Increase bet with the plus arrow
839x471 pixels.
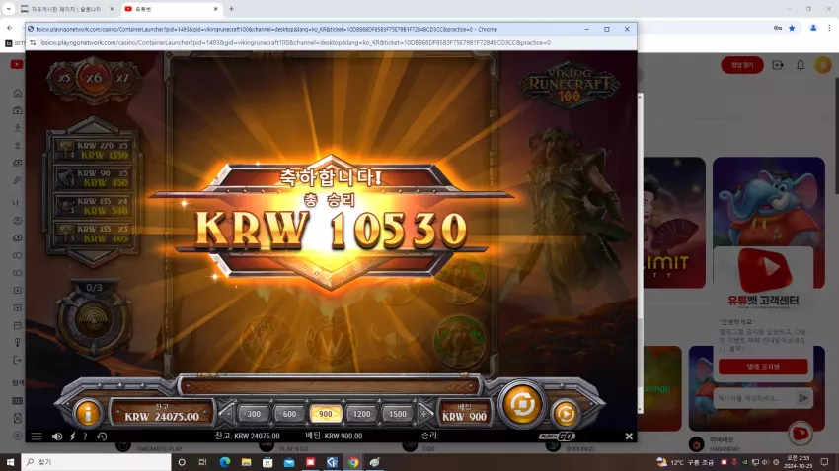[423, 413]
